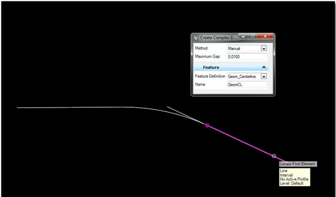Click the dialog title bar tool icon

pos(195,37)
